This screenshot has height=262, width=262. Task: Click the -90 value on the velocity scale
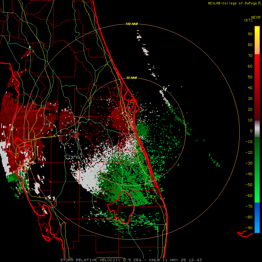point(249,228)
